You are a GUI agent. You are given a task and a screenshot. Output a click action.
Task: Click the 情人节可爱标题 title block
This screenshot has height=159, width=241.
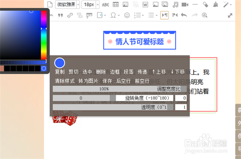tap(139, 40)
